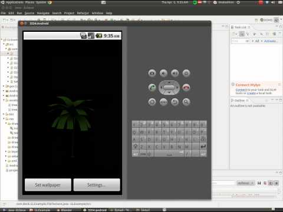283x212 pixels.
Task: Click the battery icon in Android status bar
Action: pos(99,36)
